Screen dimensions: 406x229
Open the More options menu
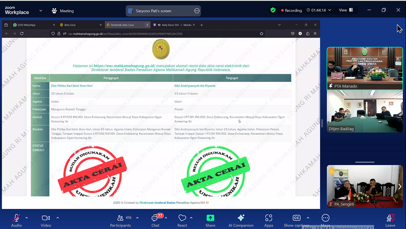tap(325, 220)
